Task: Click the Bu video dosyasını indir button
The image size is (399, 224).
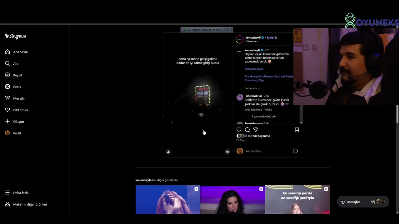Action: coord(203,30)
